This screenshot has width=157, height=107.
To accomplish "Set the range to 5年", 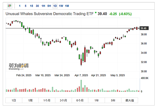I will (x=113, y=100).
